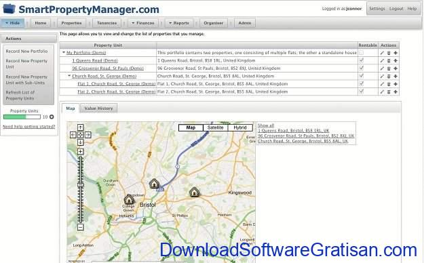The image size is (424, 263).
Task: Add sub-unit with plus icon for Church Road
Action: [396, 77]
